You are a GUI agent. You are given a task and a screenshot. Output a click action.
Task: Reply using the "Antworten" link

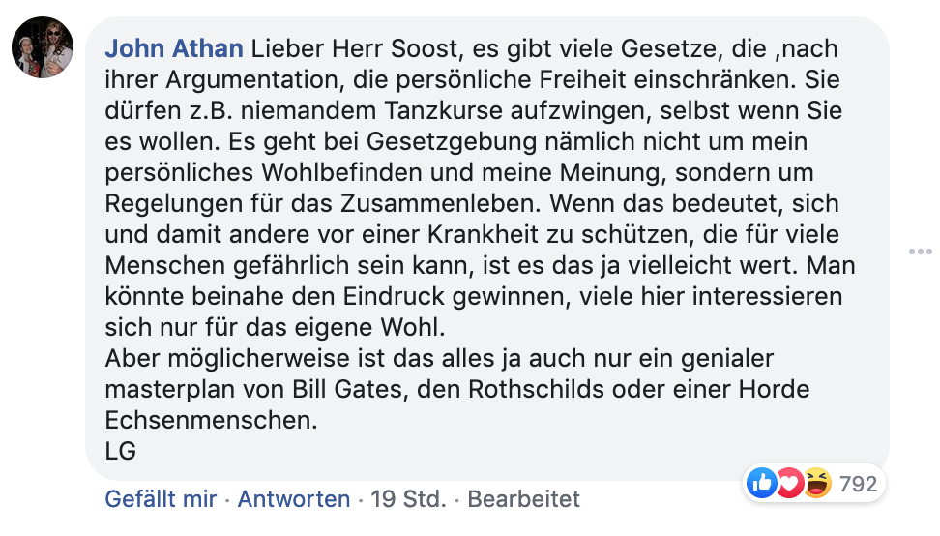pyautogui.click(x=294, y=499)
